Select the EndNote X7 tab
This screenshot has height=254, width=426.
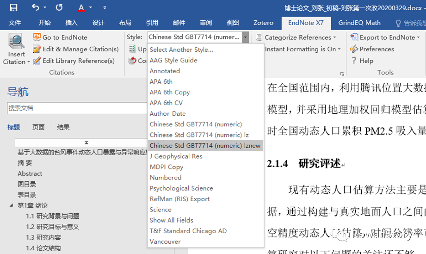click(x=306, y=23)
